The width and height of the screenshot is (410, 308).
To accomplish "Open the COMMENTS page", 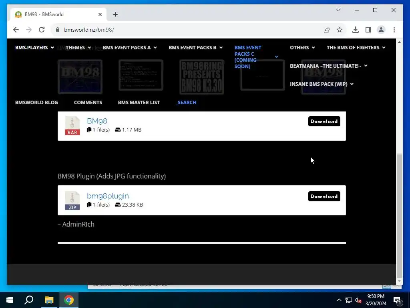I will [88, 102].
